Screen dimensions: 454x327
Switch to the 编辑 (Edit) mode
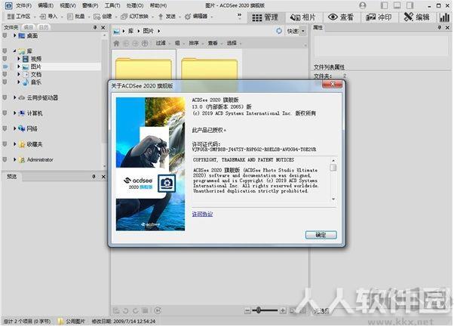[416, 17]
